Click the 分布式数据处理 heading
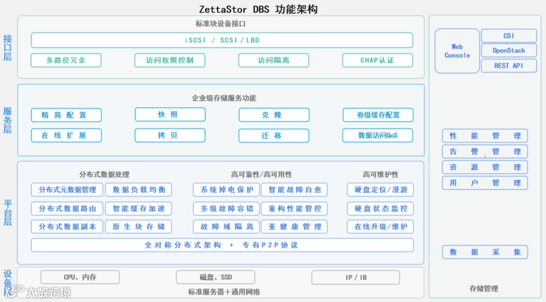This screenshot has width=546, height=302. pos(104,175)
